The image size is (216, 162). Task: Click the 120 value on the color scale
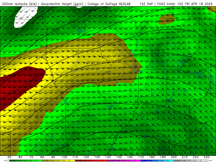(86, 157)
